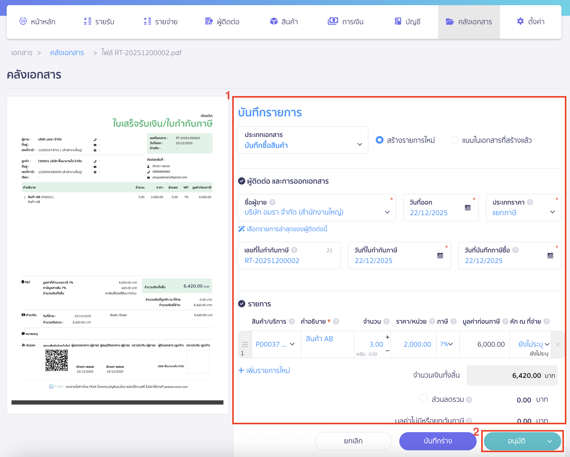Click the minus icon to decrease quantity

point(387,351)
